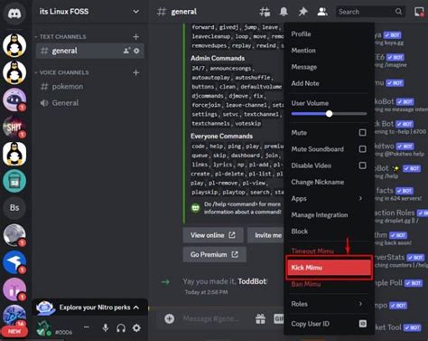Select Block in context menu
This screenshot has width=428, height=341.
click(x=329, y=232)
